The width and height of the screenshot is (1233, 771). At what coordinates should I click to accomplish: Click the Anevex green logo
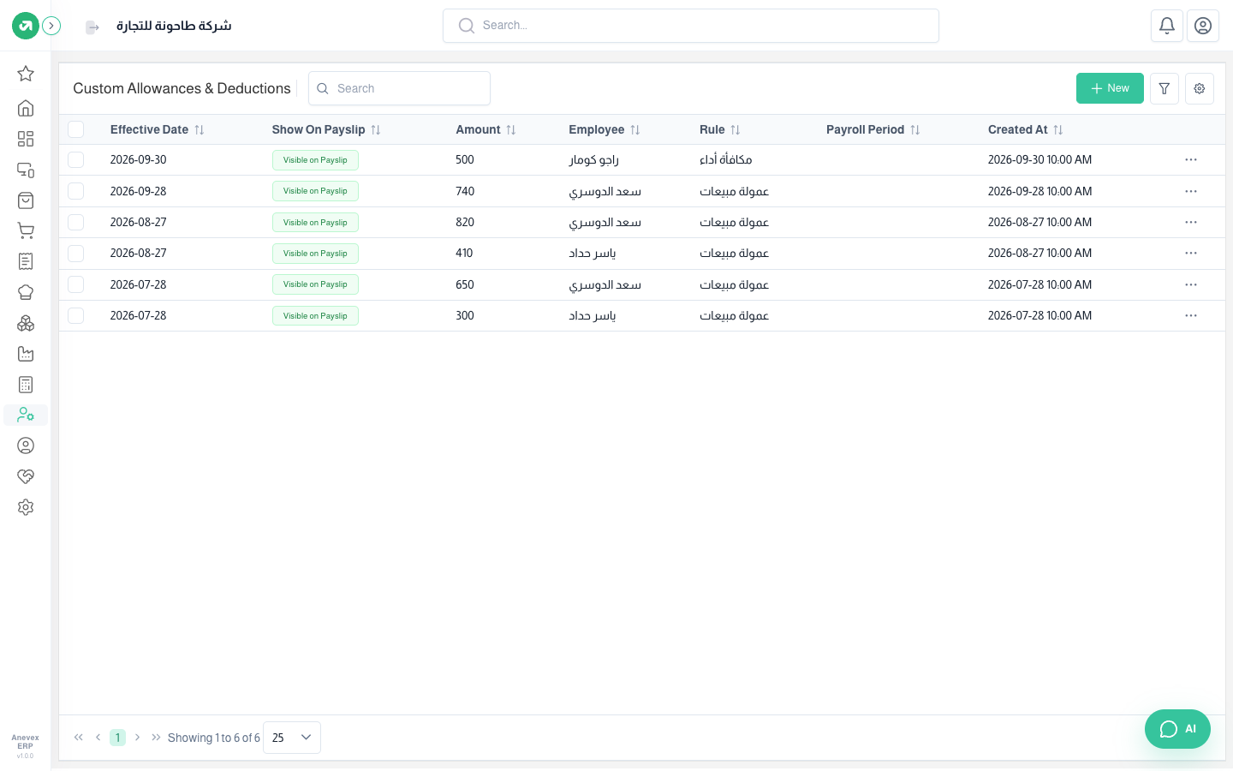[26, 26]
